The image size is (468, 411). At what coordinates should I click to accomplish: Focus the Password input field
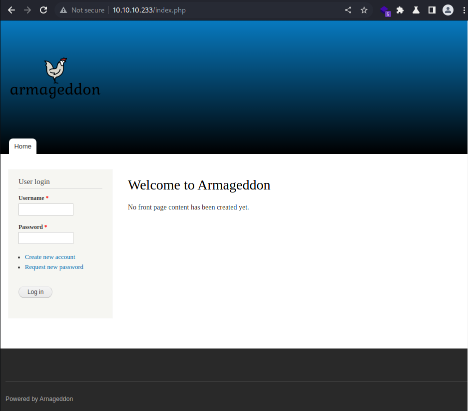pyautogui.click(x=46, y=238)
